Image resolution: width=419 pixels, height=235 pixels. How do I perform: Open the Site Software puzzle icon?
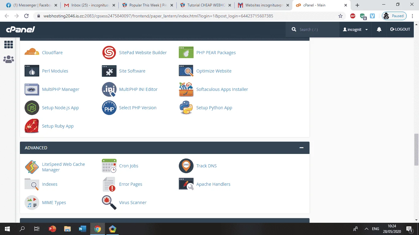coord(109,71)
